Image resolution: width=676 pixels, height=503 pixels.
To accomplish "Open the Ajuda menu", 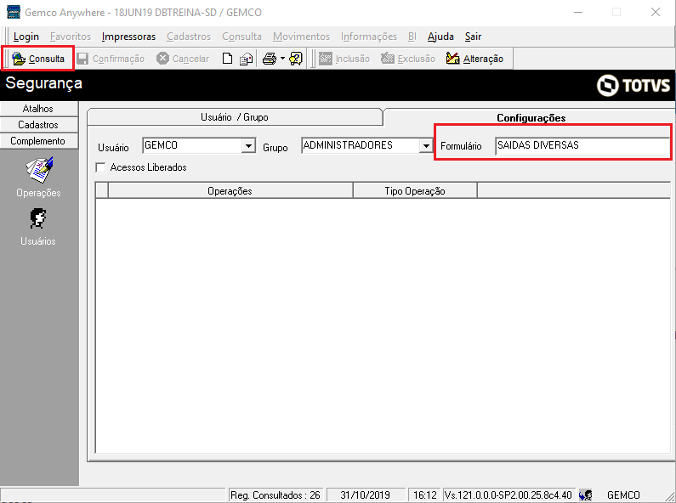I will click(440, 37).
